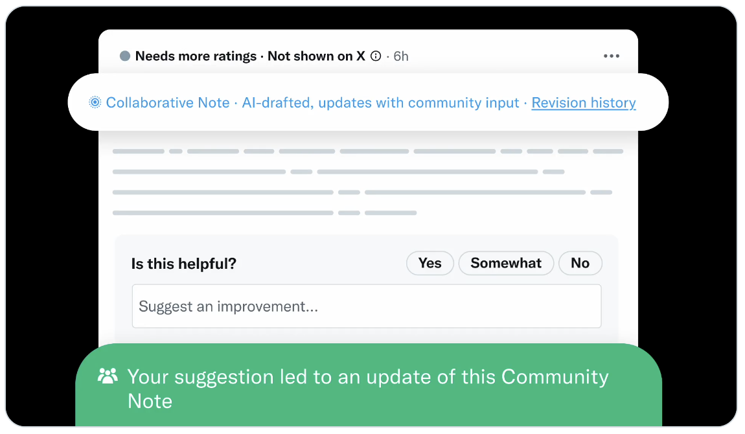Click the Collaborative Note pill banner

pos(368,102)
